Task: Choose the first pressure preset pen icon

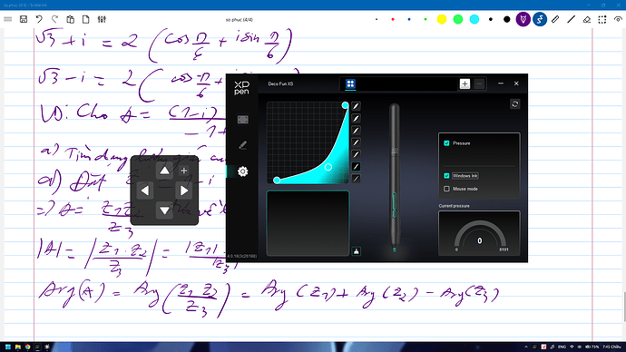Action: pyautogui.click(x=357, y=106)
